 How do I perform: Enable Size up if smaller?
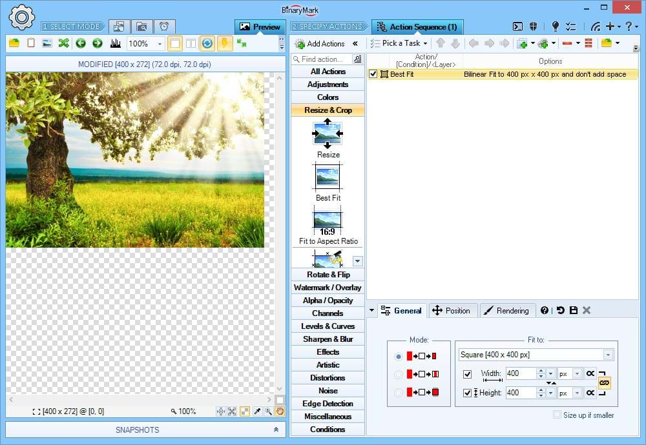coord(557,415)
